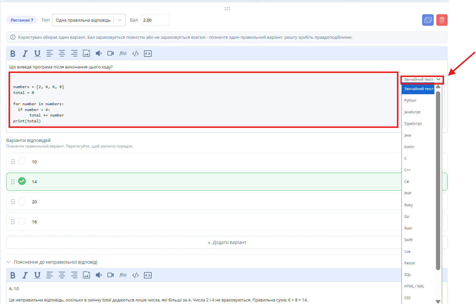
Task: Center-align the question text
Action: pyautogui.click(x=62, y=54)
